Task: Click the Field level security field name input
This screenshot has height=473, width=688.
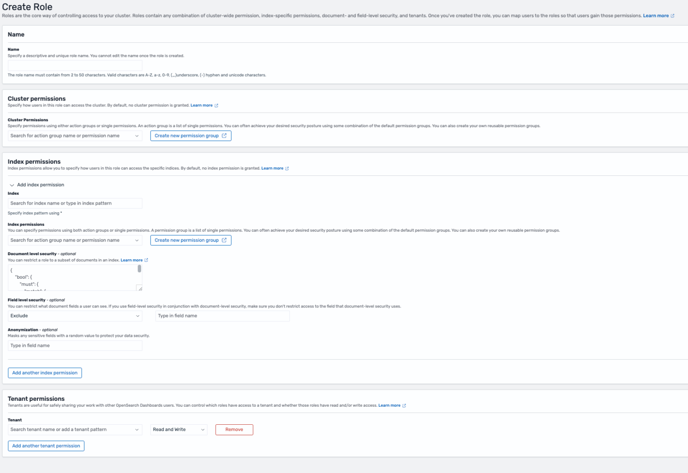Action: [222, 316]
